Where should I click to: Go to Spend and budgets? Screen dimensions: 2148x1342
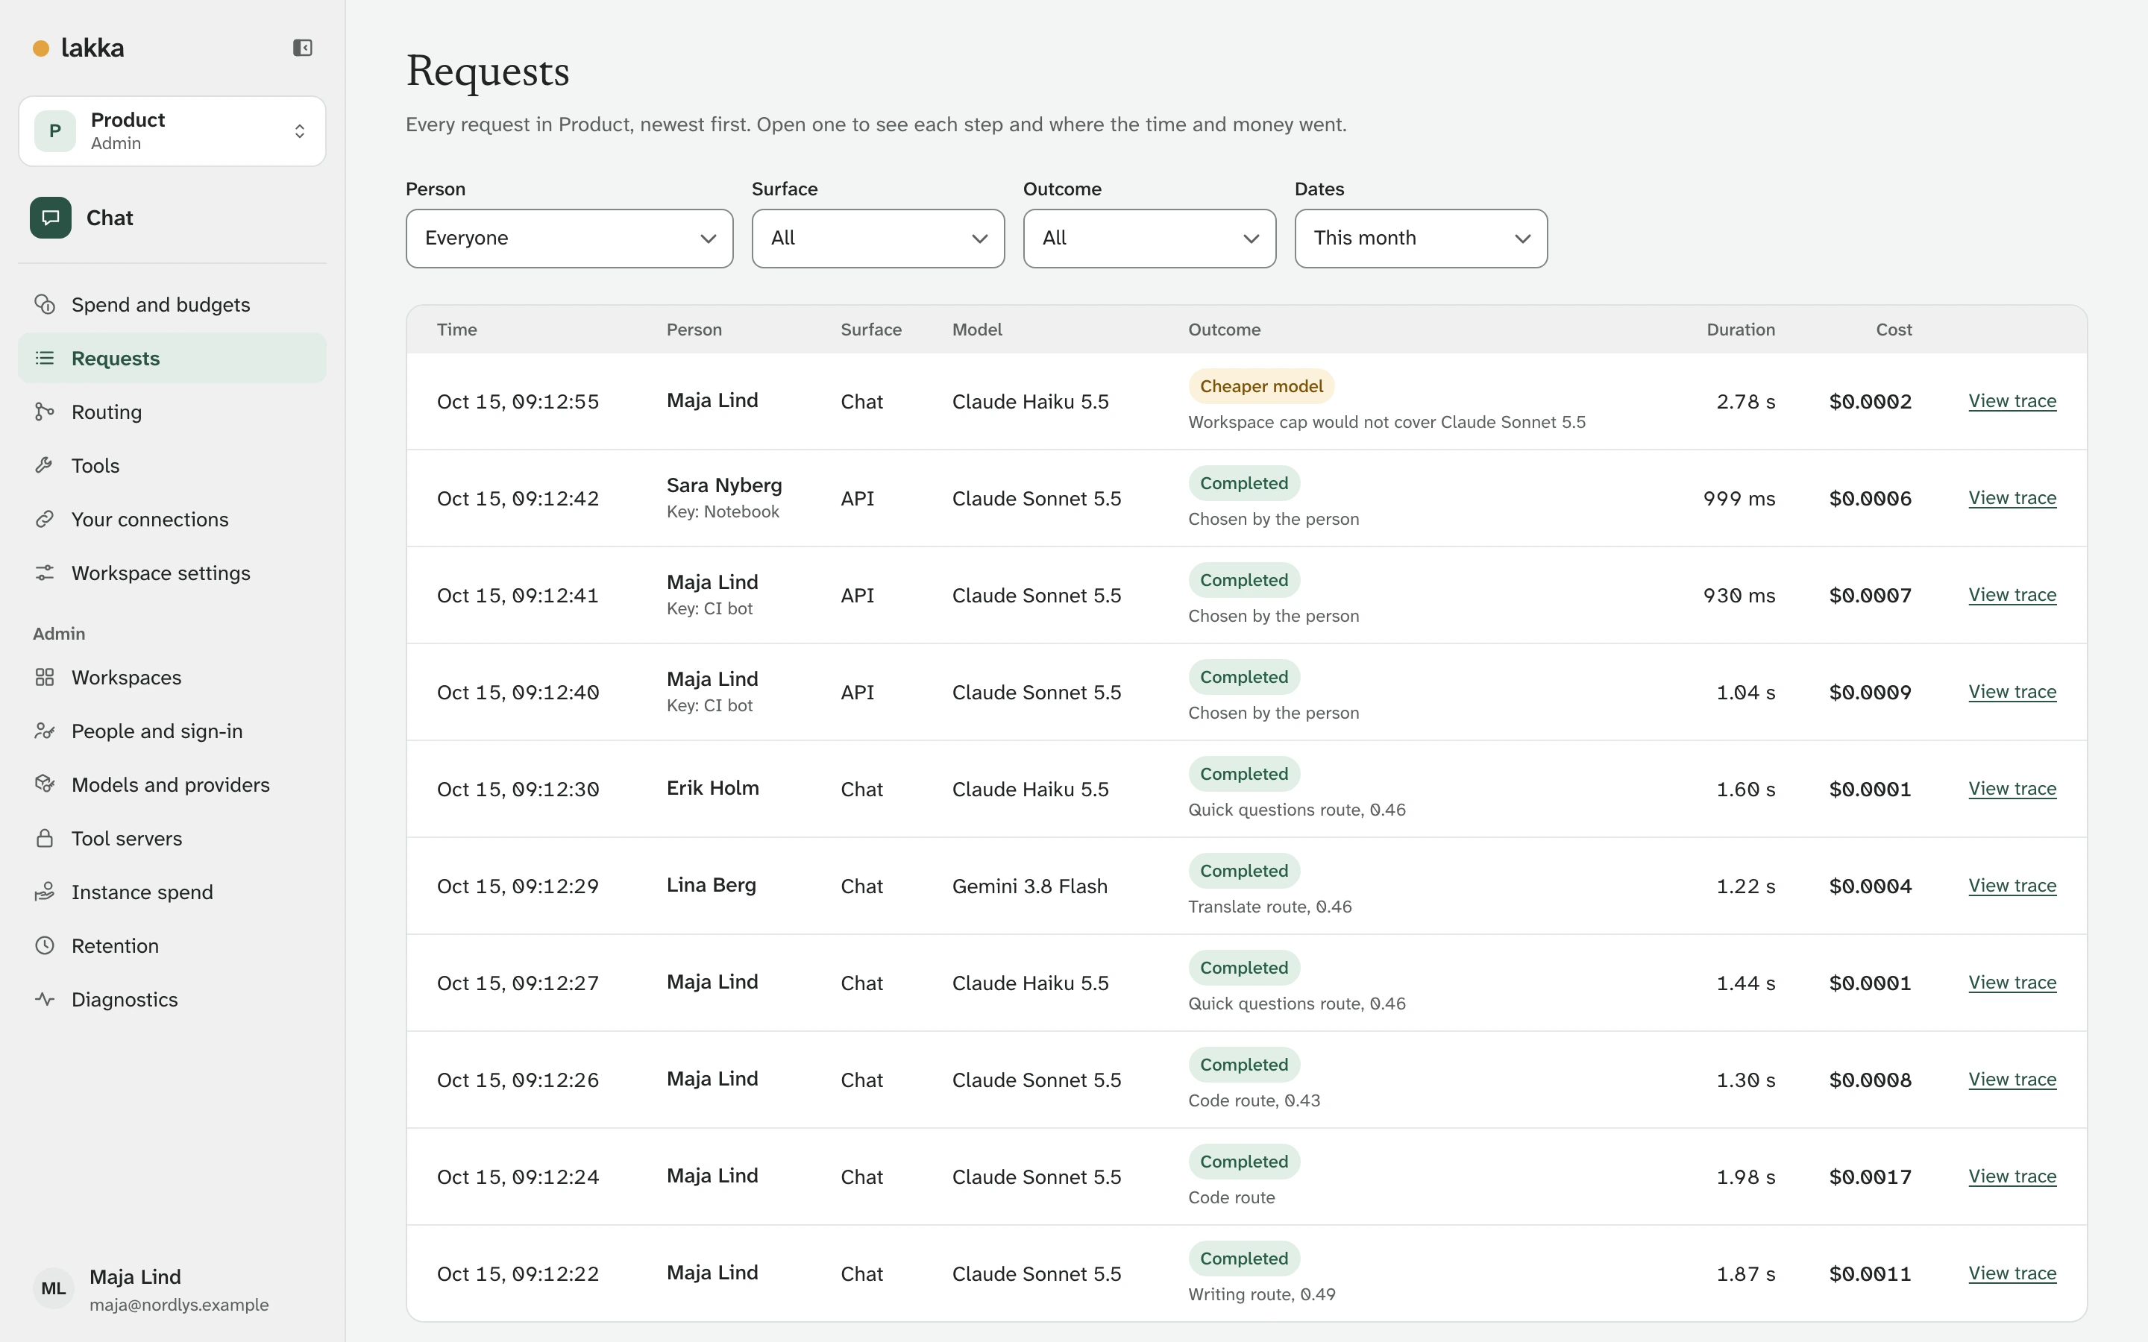point(172,304)
